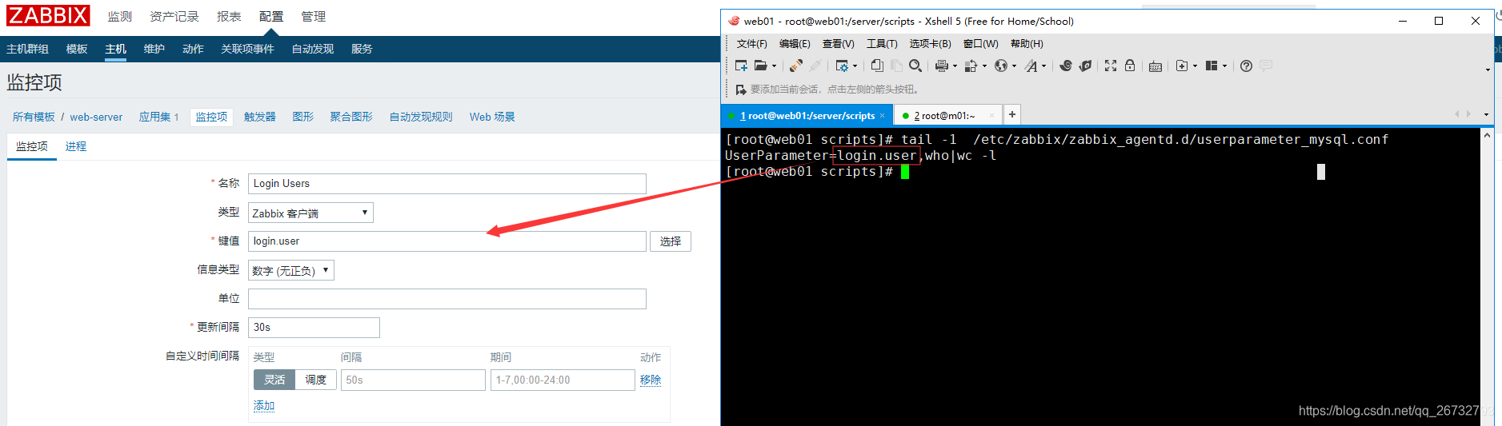Add a new Xshell tab with plus button
The width and height of the screenshot is (1502, 426).
click(1012, 114)
